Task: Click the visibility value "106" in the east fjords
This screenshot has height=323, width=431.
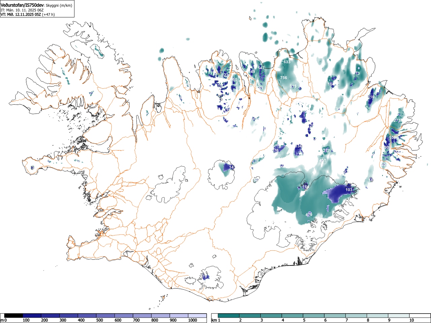Action: tap(393, 138)
